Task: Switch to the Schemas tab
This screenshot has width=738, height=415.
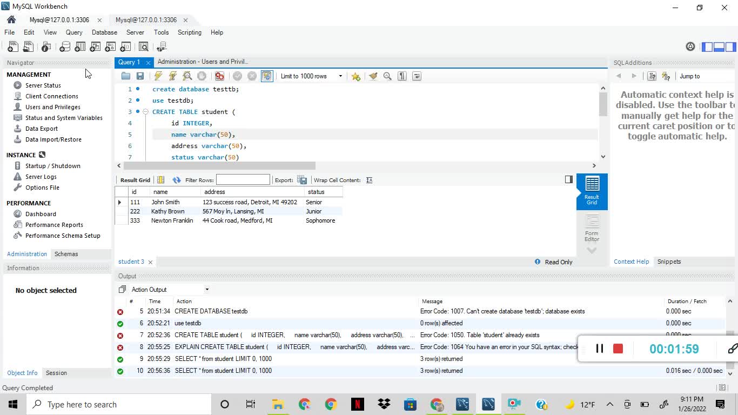Action: [x=66, y=254]
